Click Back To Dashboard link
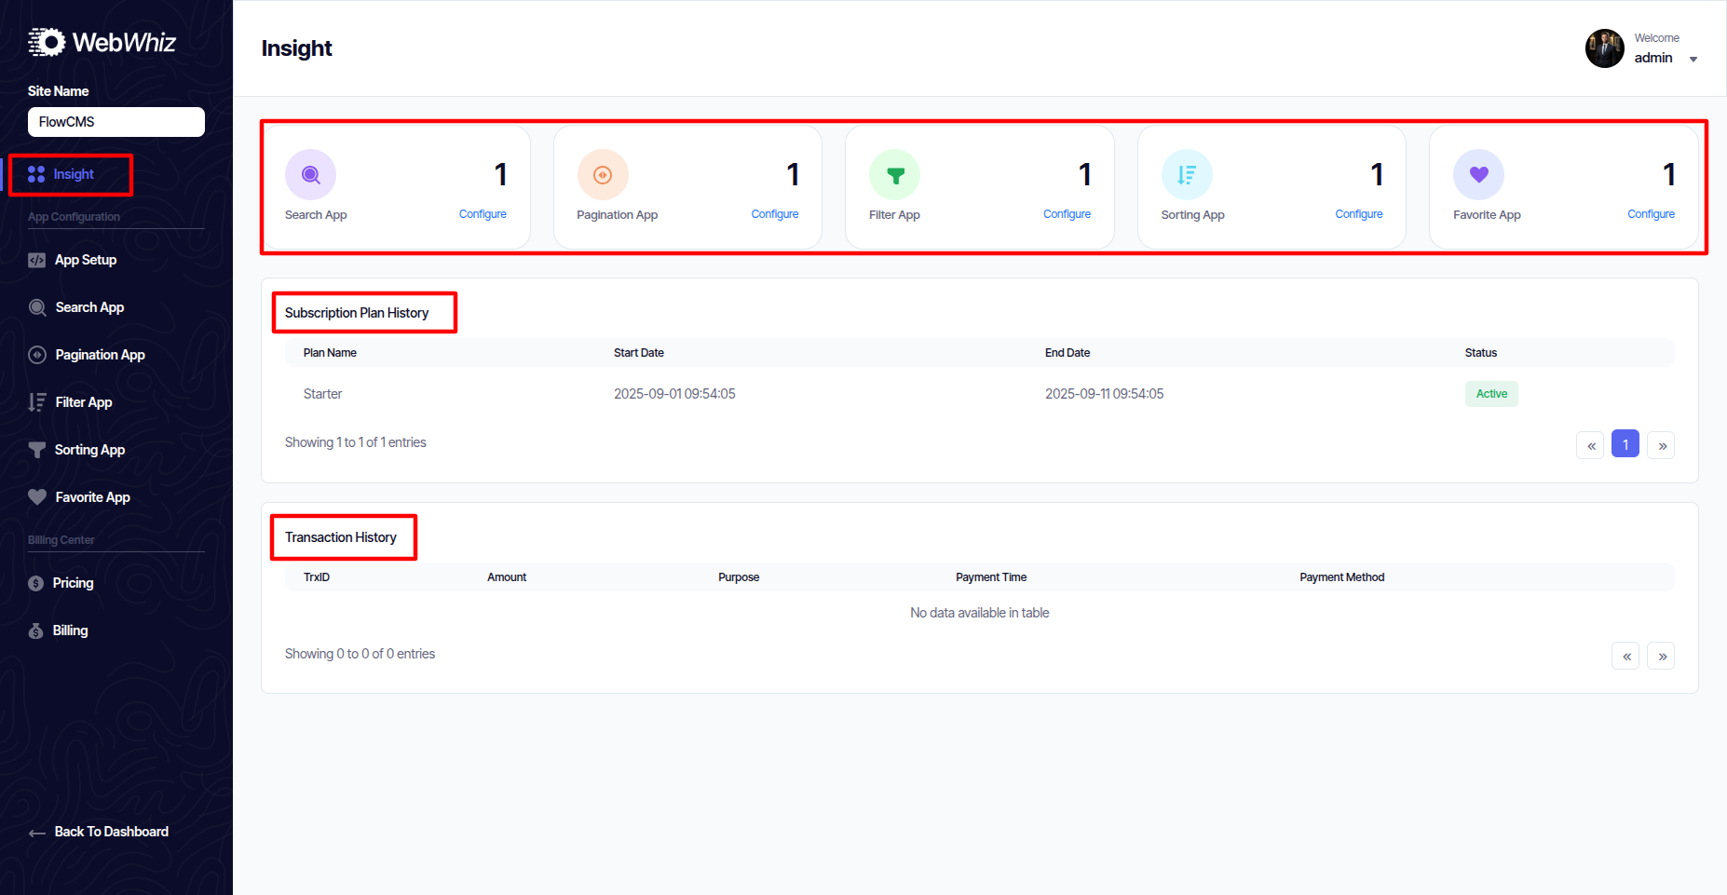This screenshot has width=1727, height=895. (x=111, y=832)
